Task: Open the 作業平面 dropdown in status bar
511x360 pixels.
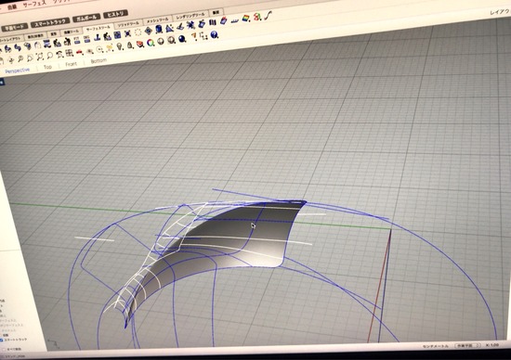Action: click(467, 345)
